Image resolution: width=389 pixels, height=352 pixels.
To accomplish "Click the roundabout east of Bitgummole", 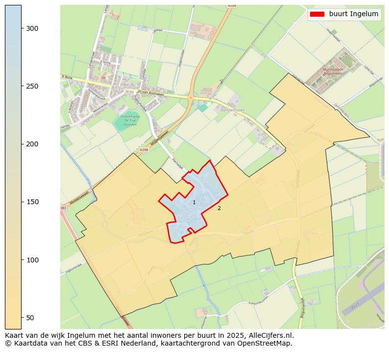I will click(x=190, y=97).
